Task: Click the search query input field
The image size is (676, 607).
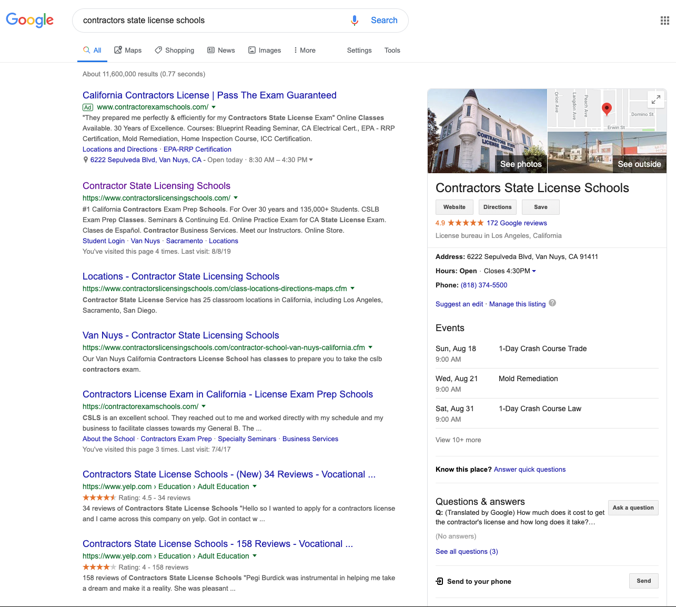Action: tap(210, 21)
